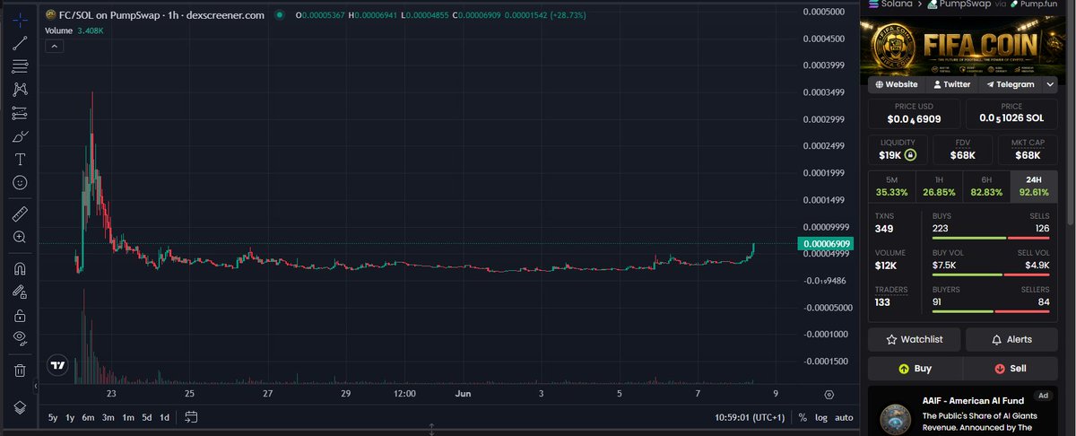Toggle lock all drawings padlock

pos(20,315)
